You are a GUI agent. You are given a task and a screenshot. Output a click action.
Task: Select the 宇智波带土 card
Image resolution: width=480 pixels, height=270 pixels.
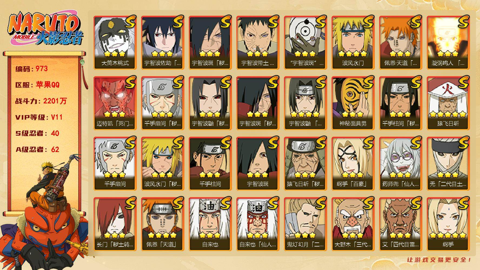258,42
